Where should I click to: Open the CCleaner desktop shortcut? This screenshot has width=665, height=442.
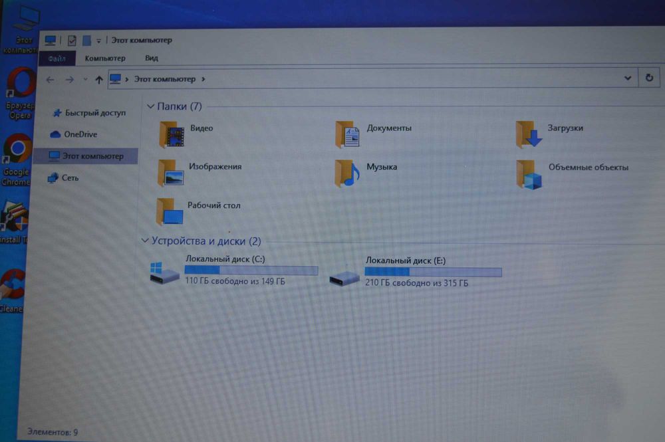tap(12, 290)
